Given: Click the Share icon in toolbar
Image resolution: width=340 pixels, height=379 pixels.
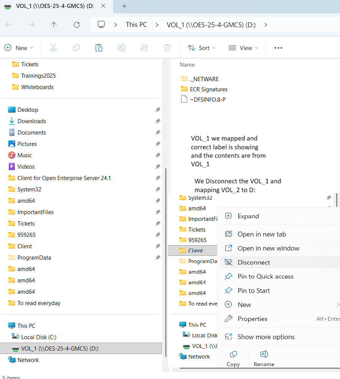Looking at the screenshot, I should (144, 48).
